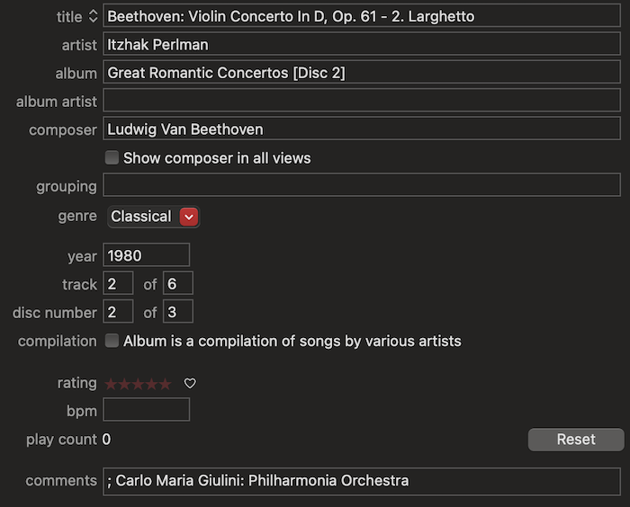Image resolution: width=630 pixels, height=507 pixels.
Task: Click the empty grouping field
Action: pos(361,186)
